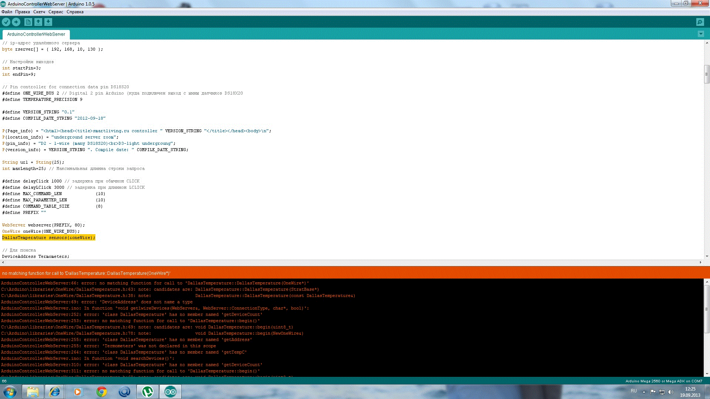This screenshot has width=710, height=399.
Task: Expand the tab options dropdown arrow
Action: (700, 34)
